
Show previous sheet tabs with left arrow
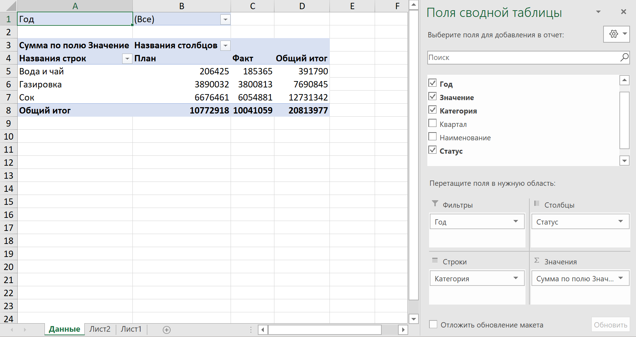click(12, 330)
